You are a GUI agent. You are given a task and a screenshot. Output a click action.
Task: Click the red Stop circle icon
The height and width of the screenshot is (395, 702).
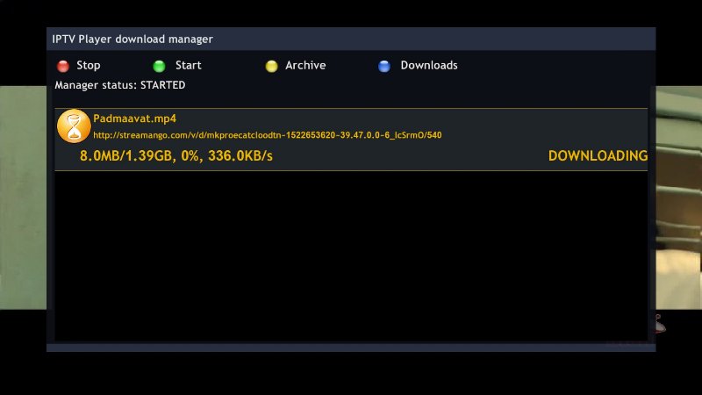coord(62,66)
